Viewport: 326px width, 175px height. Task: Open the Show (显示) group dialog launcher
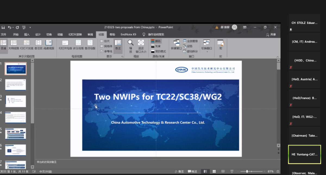pos(122,57)
